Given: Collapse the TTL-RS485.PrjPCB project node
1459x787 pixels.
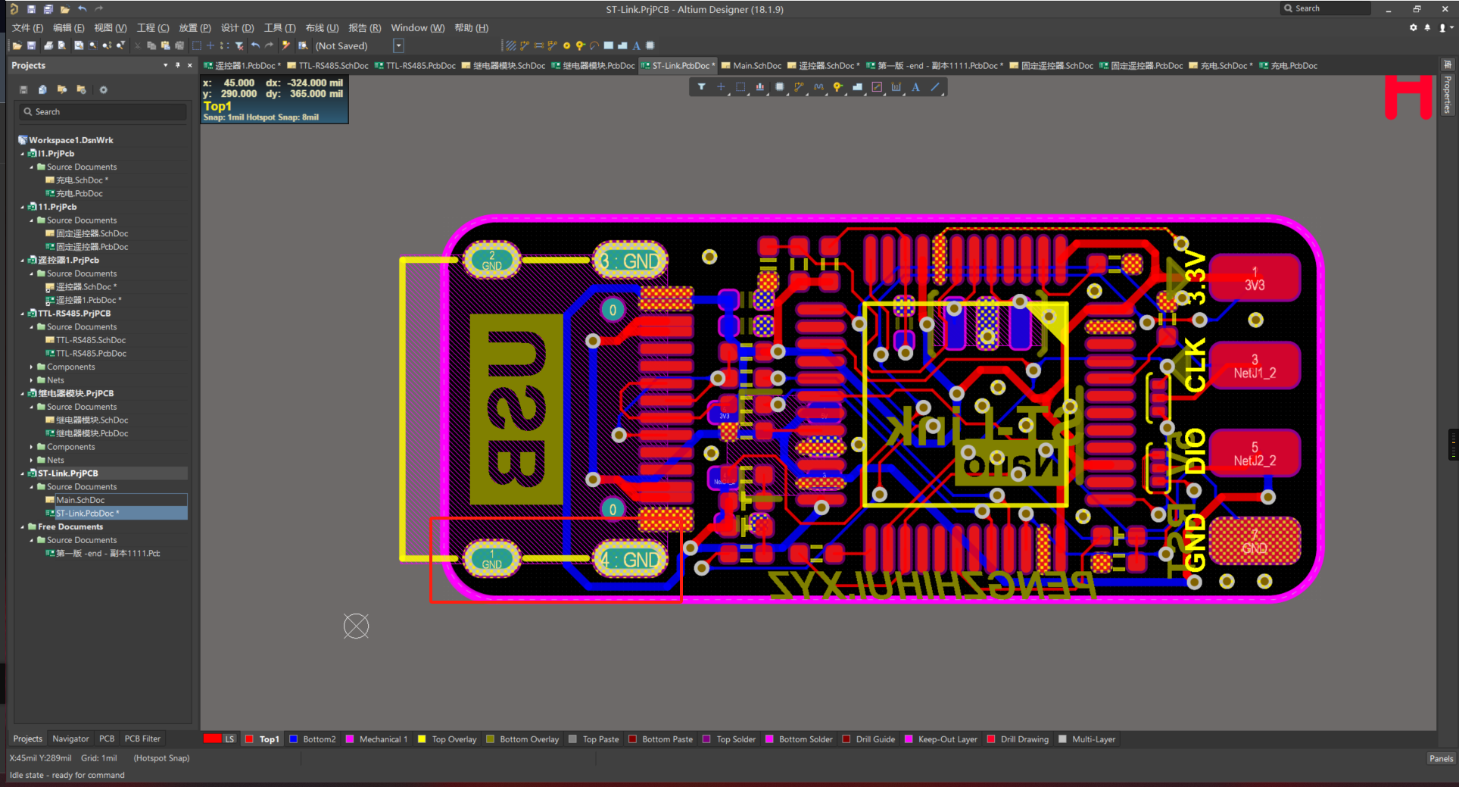Looking at the screenshot, I should coord(23,314).
